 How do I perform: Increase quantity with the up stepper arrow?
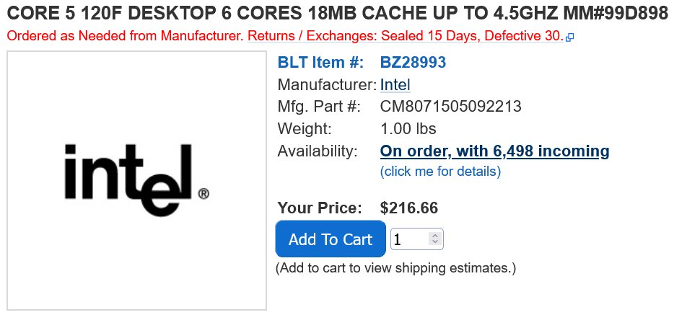coord(434,235)
